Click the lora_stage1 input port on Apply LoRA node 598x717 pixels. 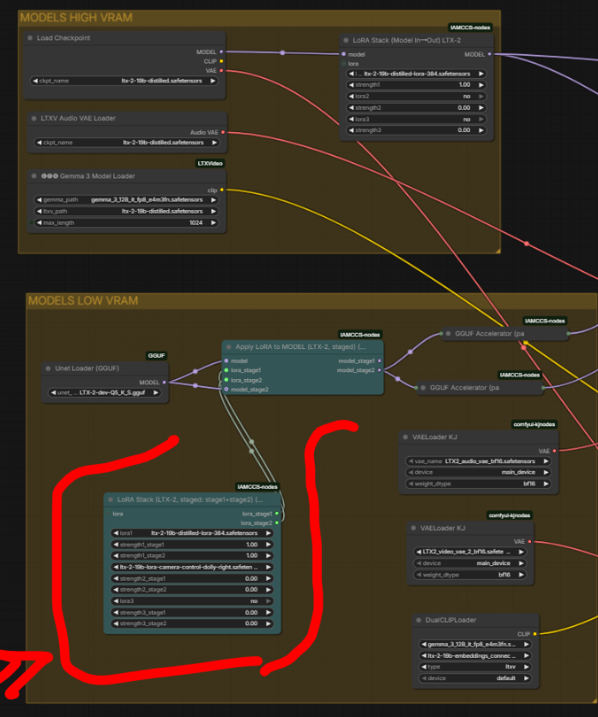click(226, 371)
